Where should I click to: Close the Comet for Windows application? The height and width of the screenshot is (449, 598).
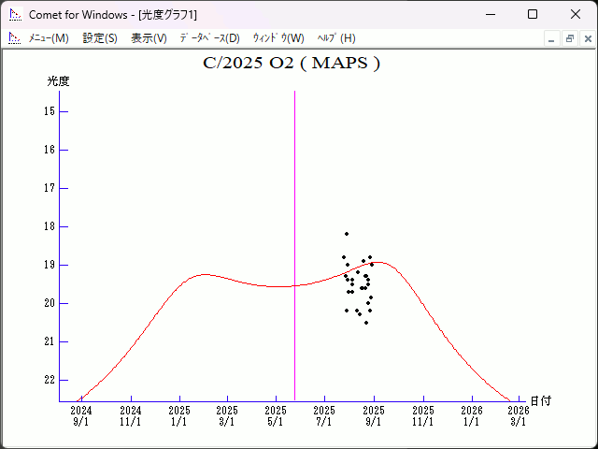coord(576,14)
